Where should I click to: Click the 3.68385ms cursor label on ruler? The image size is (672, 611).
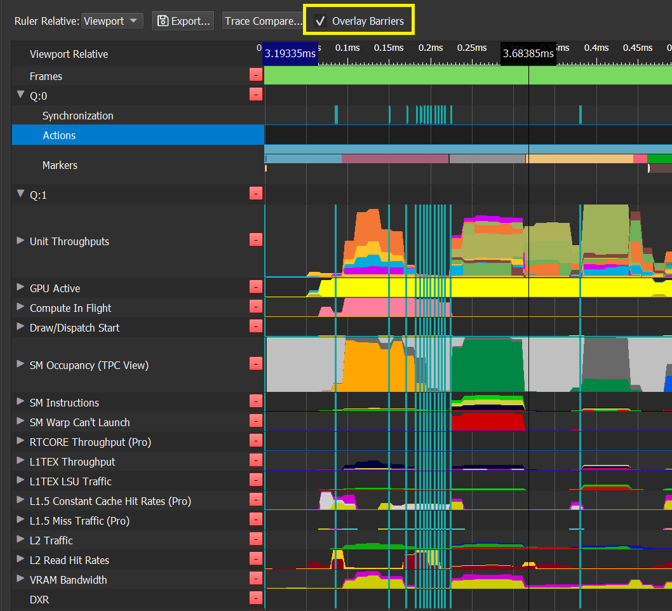pyautogui.click(x=528, y=54)
